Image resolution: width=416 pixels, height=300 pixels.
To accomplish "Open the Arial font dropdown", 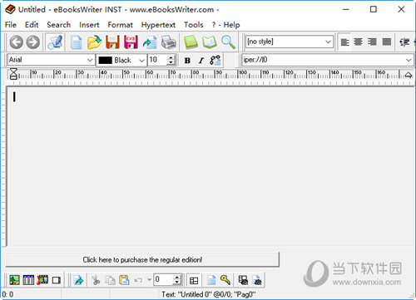I will (90, 60).
